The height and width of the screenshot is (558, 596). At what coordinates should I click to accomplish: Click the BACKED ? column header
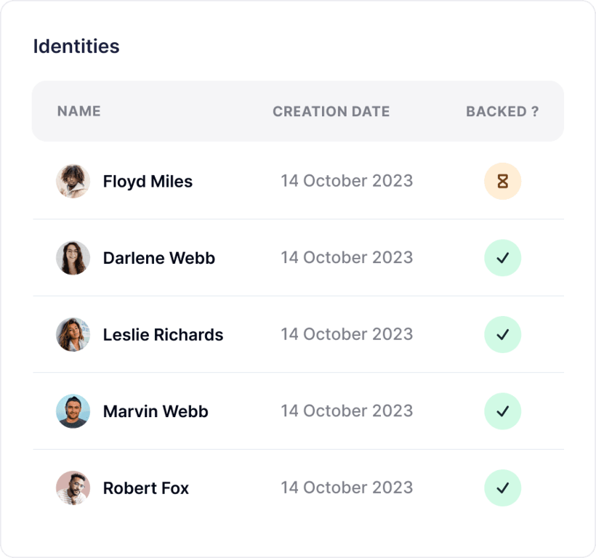point(502,111)
